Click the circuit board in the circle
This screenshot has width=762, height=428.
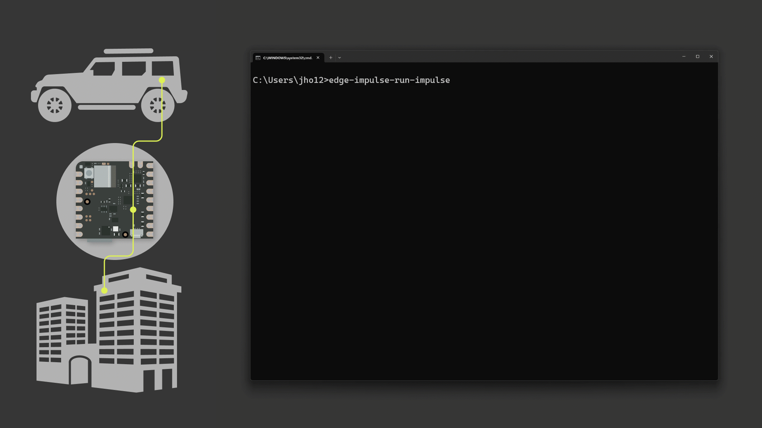115,200
